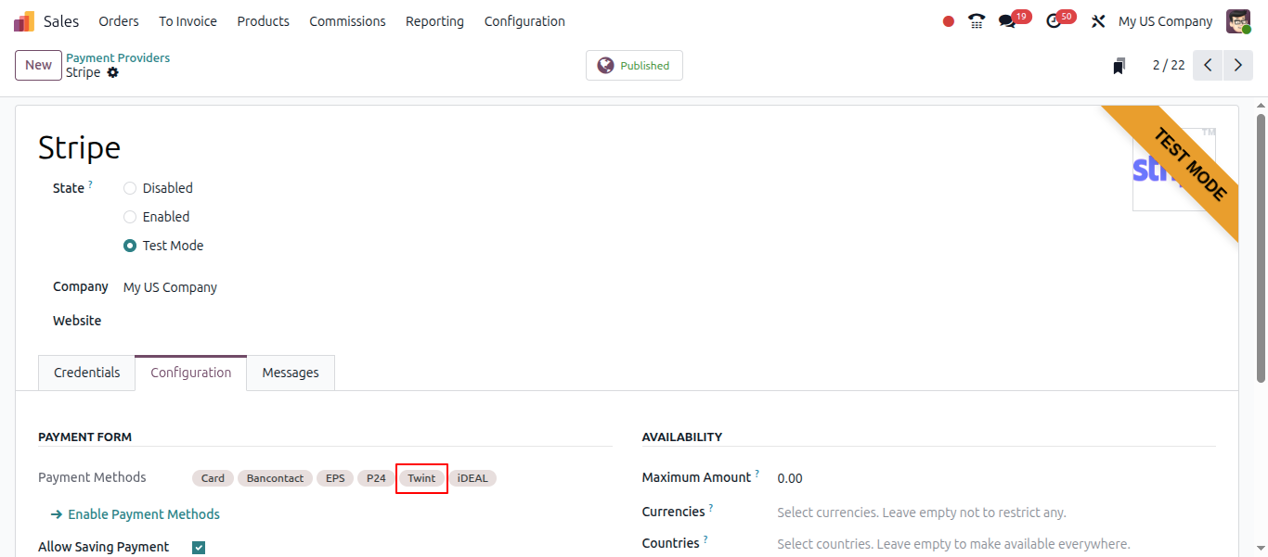Click the New button
The image size is (1268, 557).
38,65
